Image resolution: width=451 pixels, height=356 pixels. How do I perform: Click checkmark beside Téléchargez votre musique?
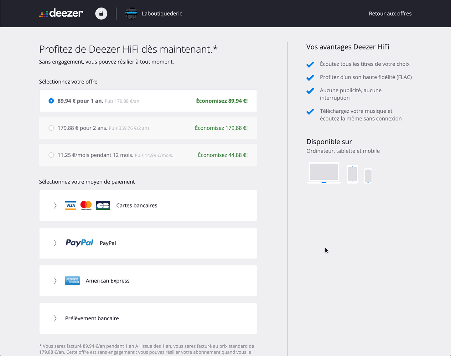(310, 111)
